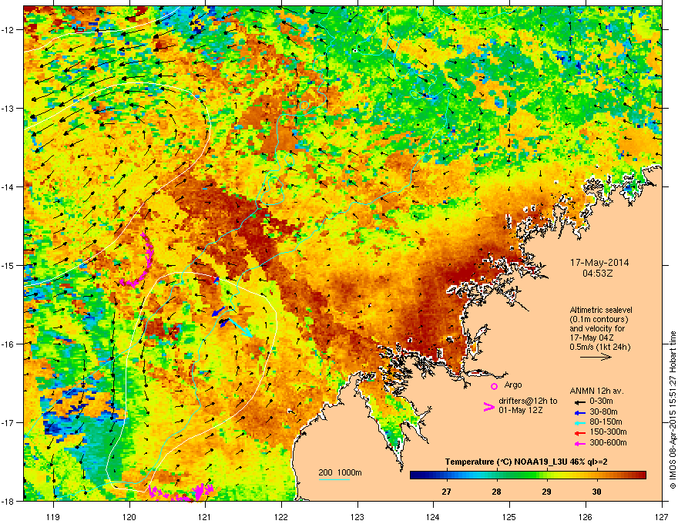Image resolution: width=678 pixels, height=524 pixels.
Task: Click the latitude axis label -12
Action: (x=8, y=30)
